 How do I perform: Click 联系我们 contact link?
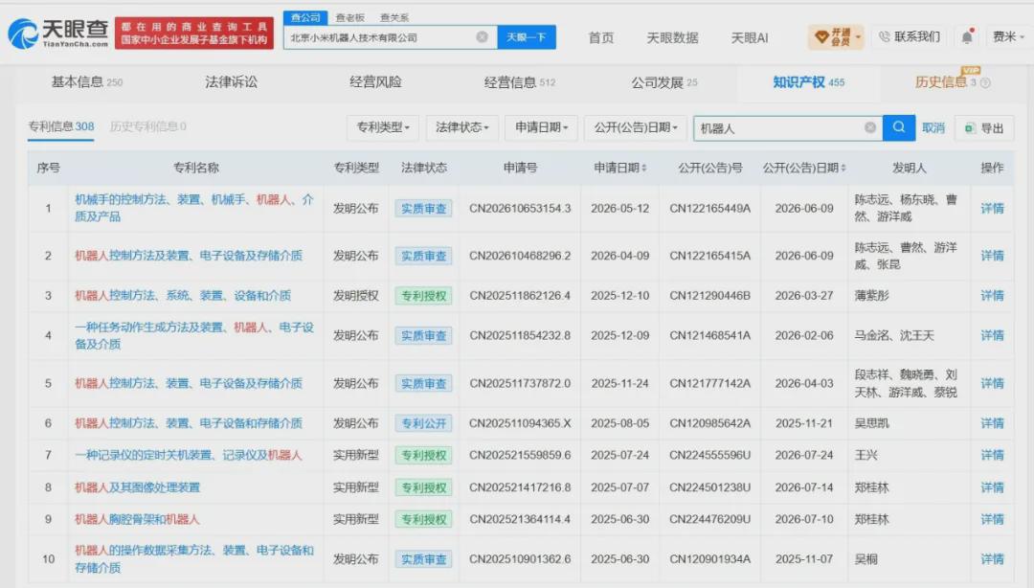pos(910,36)
